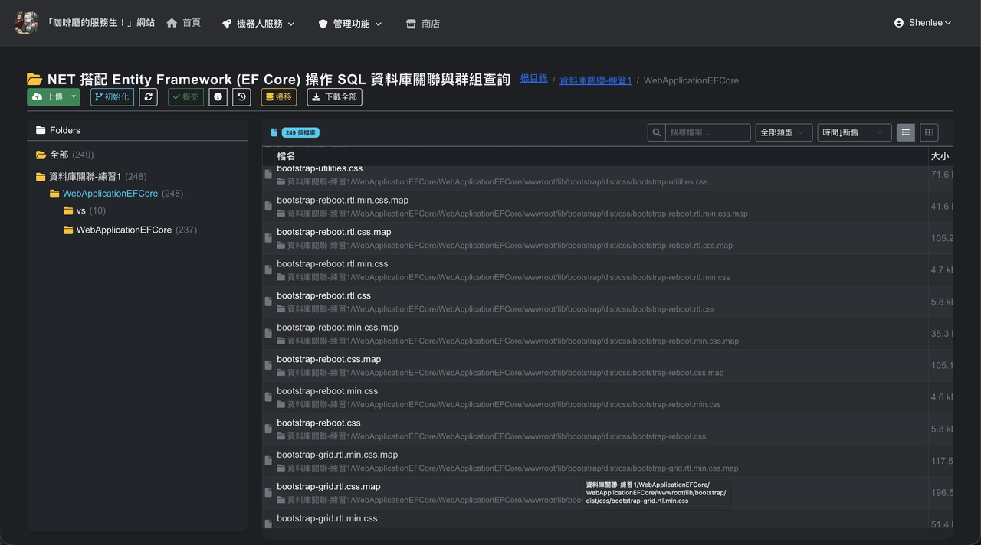This screenshot has width=981, height=545.
Task: Open the Shenlee user menu
Action: (x=923, y=23)
